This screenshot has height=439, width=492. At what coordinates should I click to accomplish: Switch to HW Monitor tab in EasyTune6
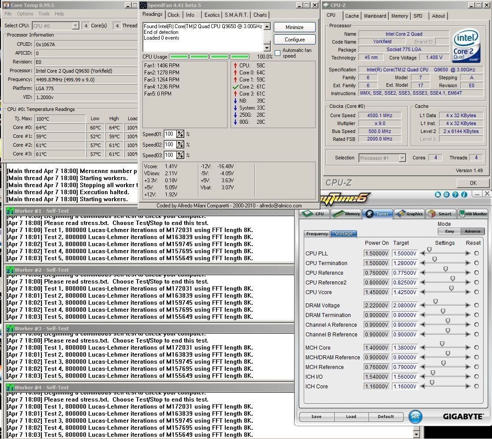[473, 214]
